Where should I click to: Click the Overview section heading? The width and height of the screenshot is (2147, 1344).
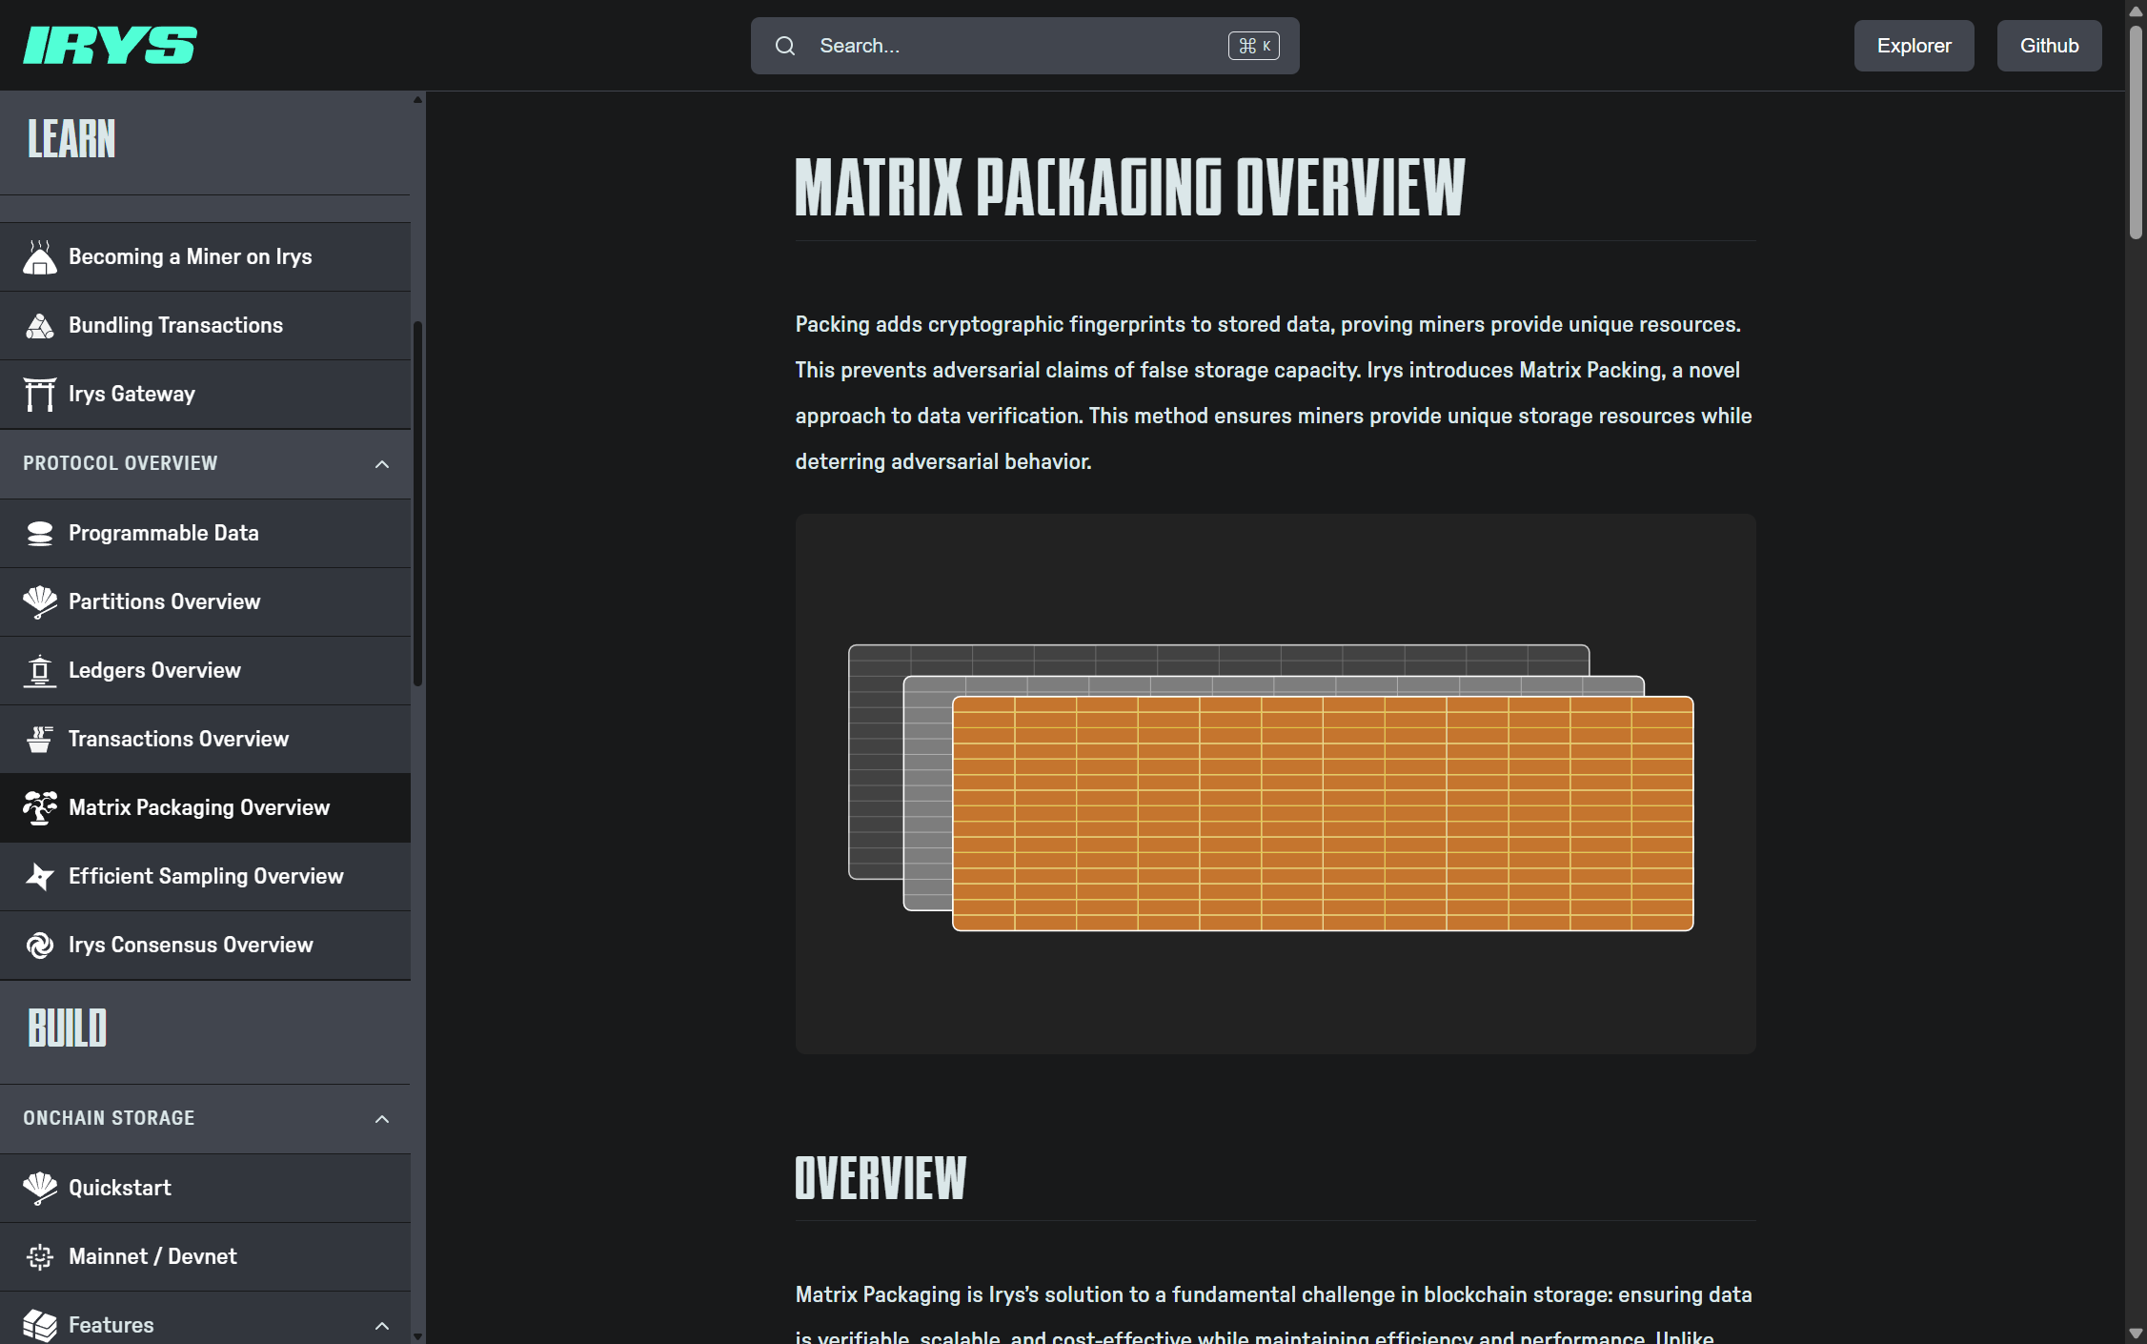point(881,1178)
